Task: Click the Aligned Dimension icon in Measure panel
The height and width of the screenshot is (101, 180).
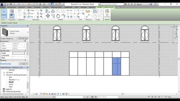Action: [88, 11]
